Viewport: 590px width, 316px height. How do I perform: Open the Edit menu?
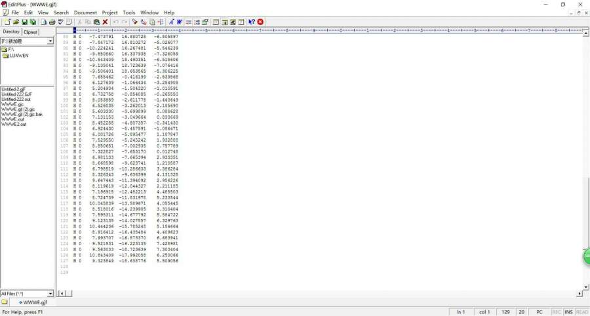pyautogui.click(x=28, y=12)
